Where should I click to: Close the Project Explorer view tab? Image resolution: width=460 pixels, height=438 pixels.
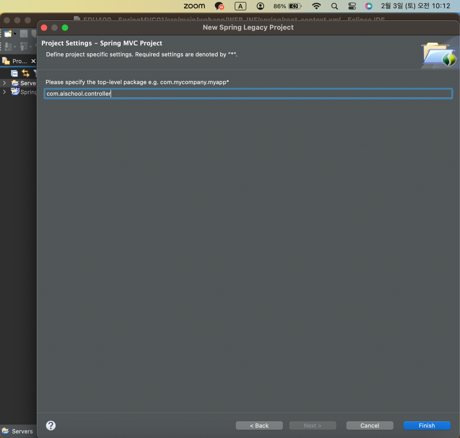pos(33,61)
